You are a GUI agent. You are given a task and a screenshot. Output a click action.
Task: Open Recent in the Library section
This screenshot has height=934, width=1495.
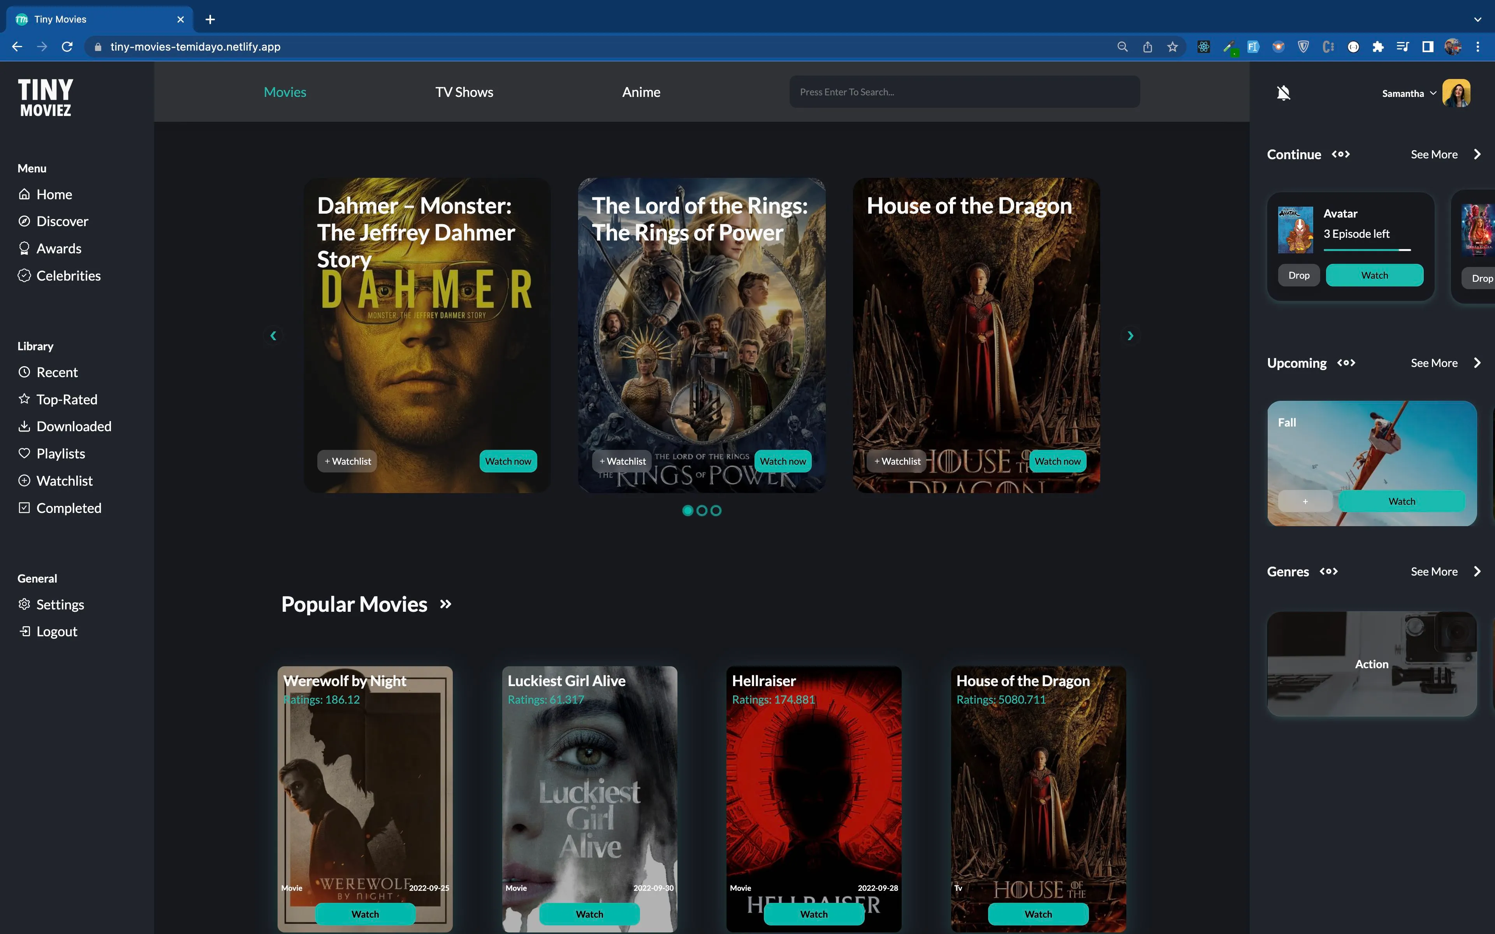[47, 372]
